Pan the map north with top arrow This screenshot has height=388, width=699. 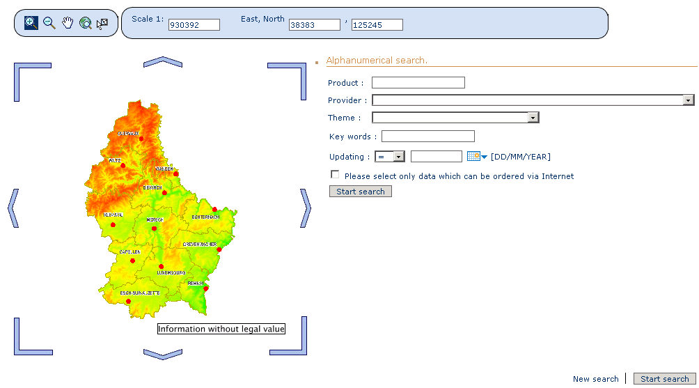click(x=162, y=62)
